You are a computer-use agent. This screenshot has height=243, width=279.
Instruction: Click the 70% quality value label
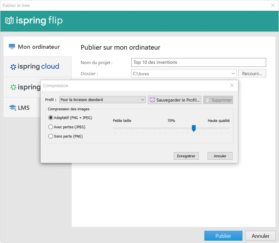click(x=171, y=121)
